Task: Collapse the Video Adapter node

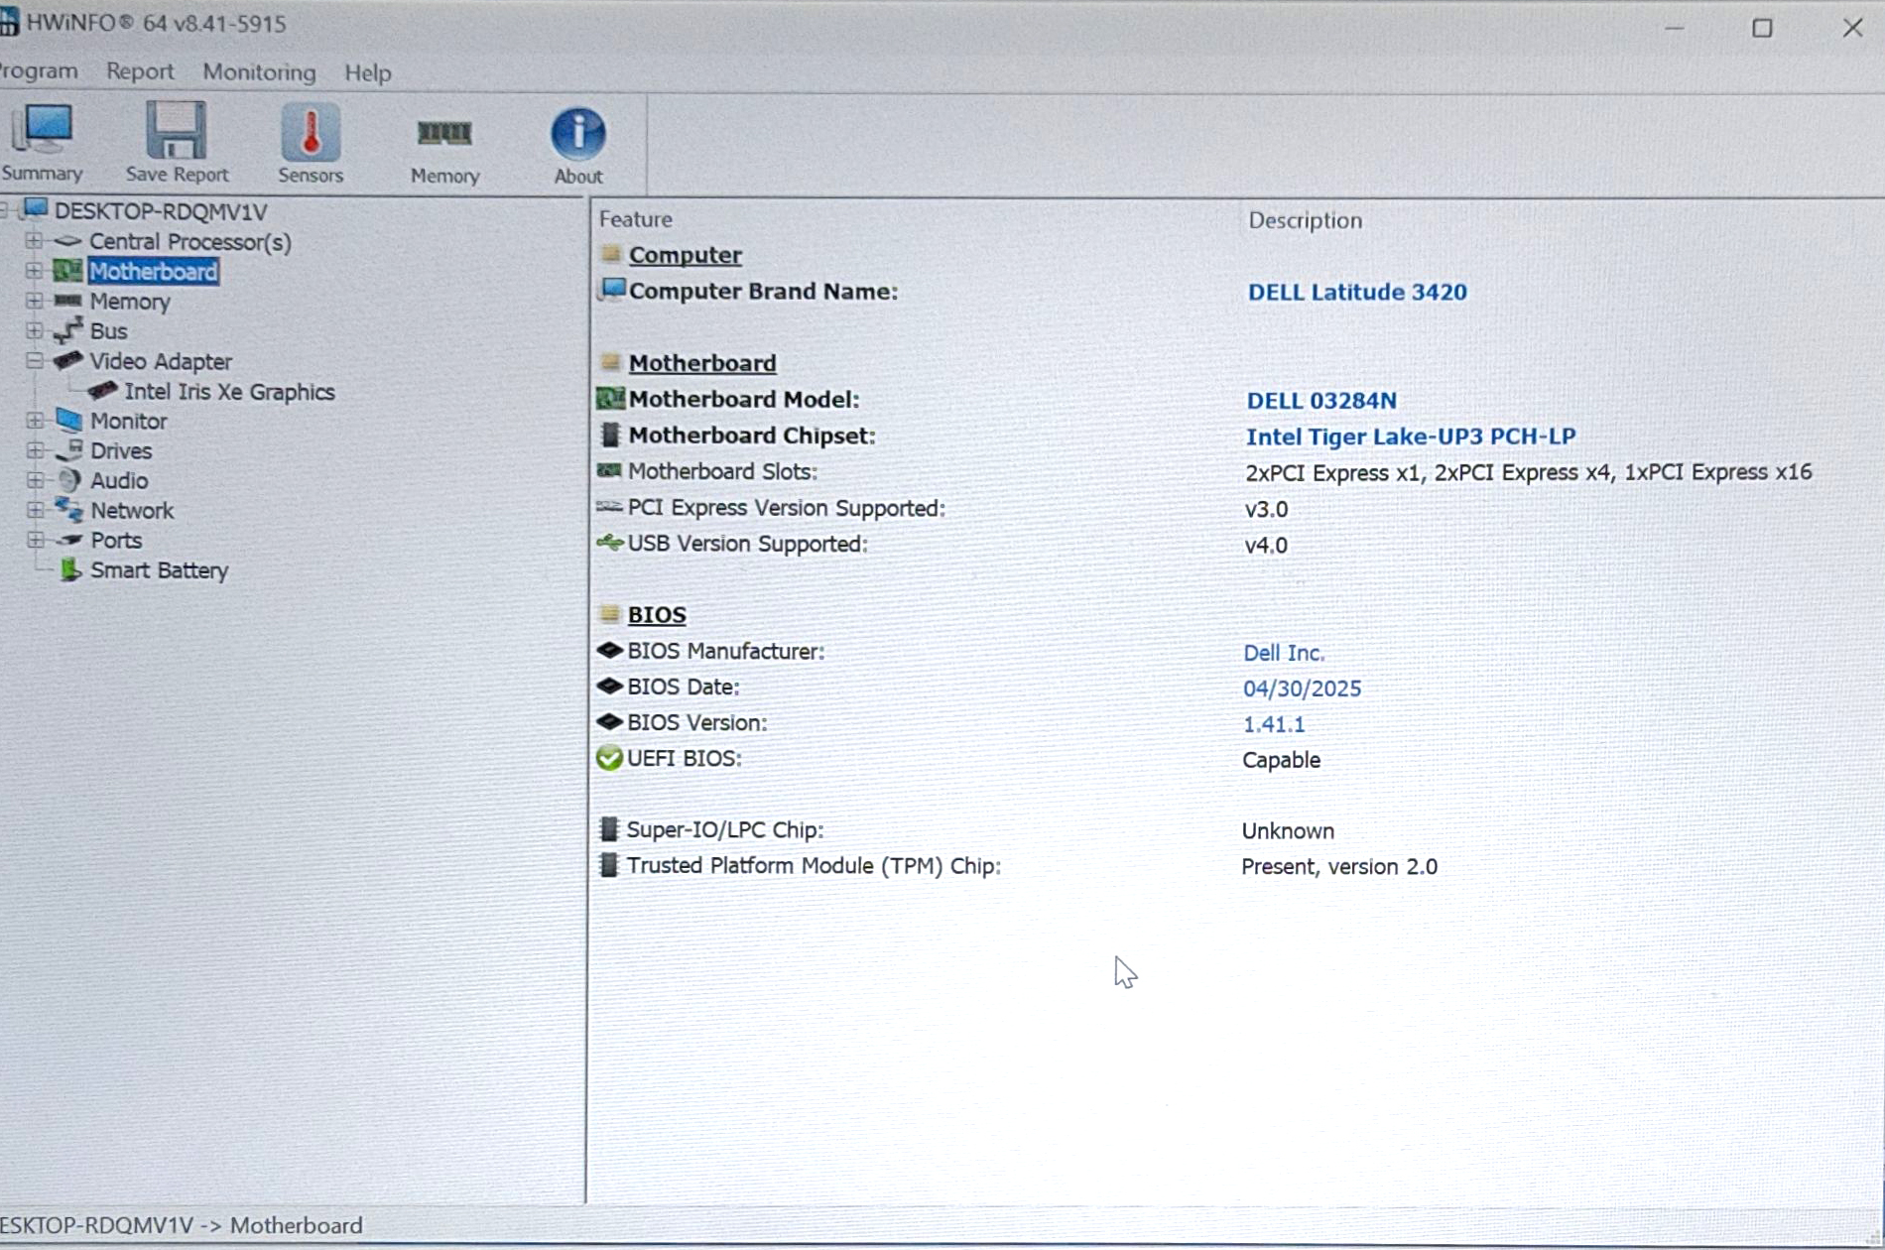Action: pos(34,360)
